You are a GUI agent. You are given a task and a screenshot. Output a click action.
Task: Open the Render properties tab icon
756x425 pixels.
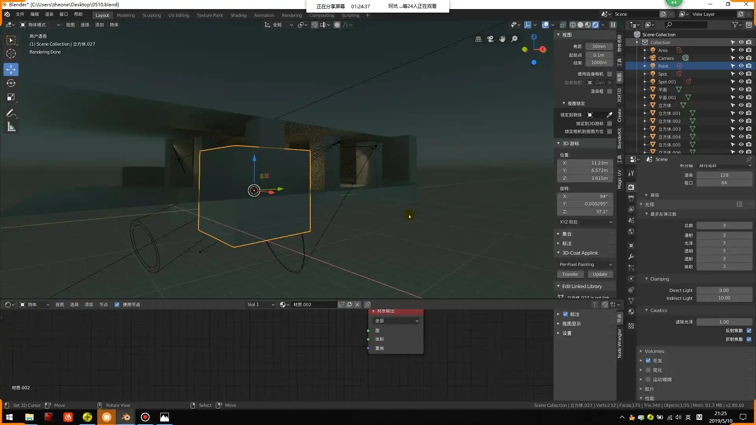pos(631,187)
